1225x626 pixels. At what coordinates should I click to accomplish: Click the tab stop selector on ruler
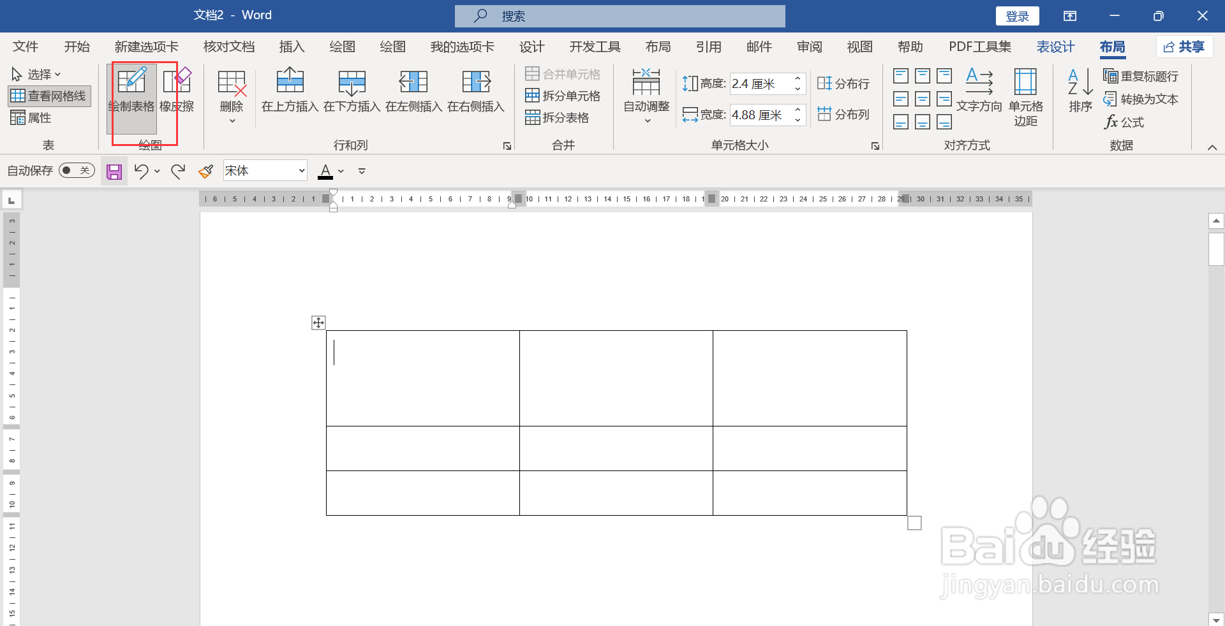click(x=11, y=200)
